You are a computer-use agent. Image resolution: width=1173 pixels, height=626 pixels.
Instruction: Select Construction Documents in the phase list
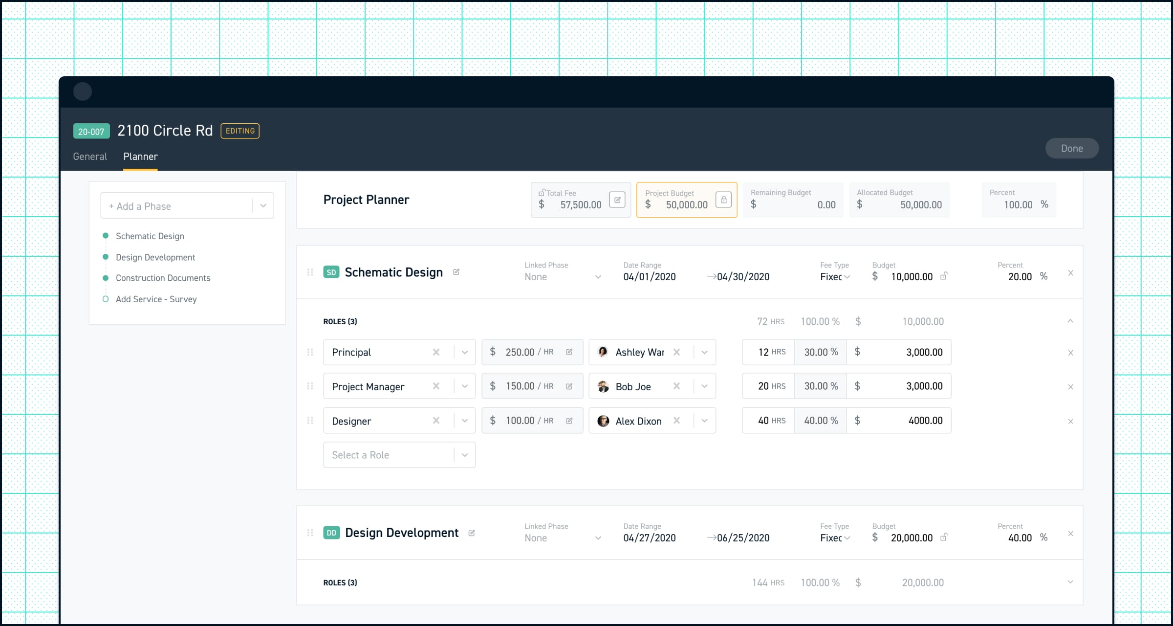point(163,278)
